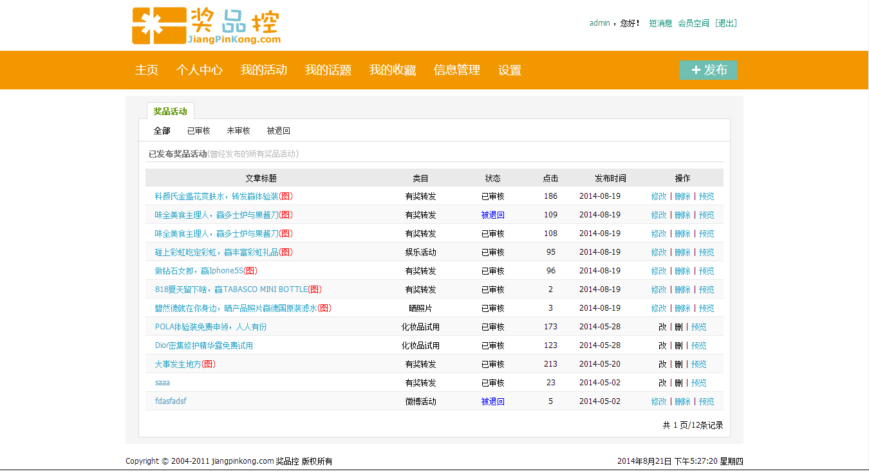The height and width of the screenshot is (476, 869).
Task: Open 设置 in the navigation bar
Action: [x=510, y=70]
